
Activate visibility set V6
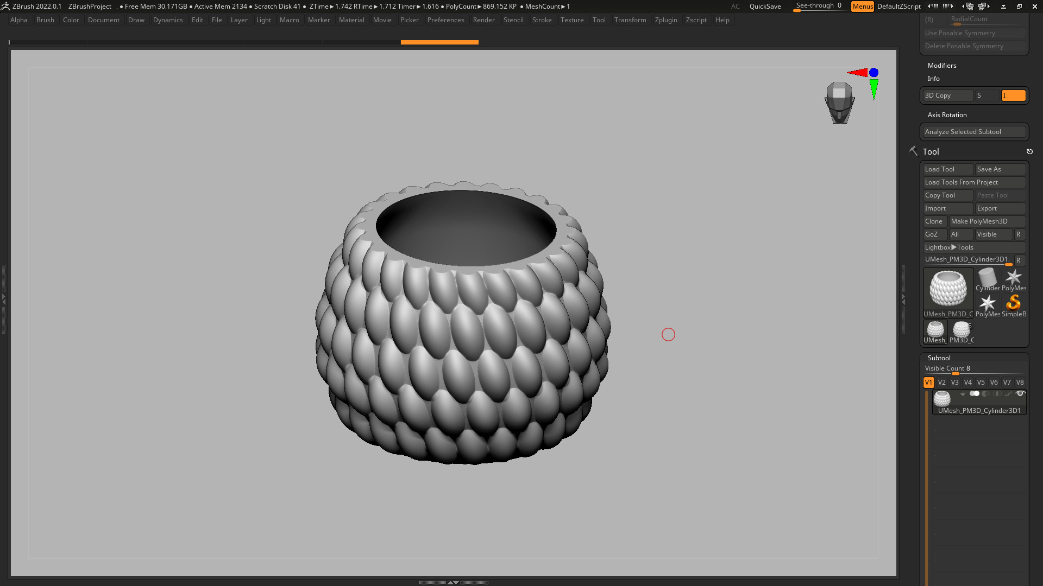994,383
